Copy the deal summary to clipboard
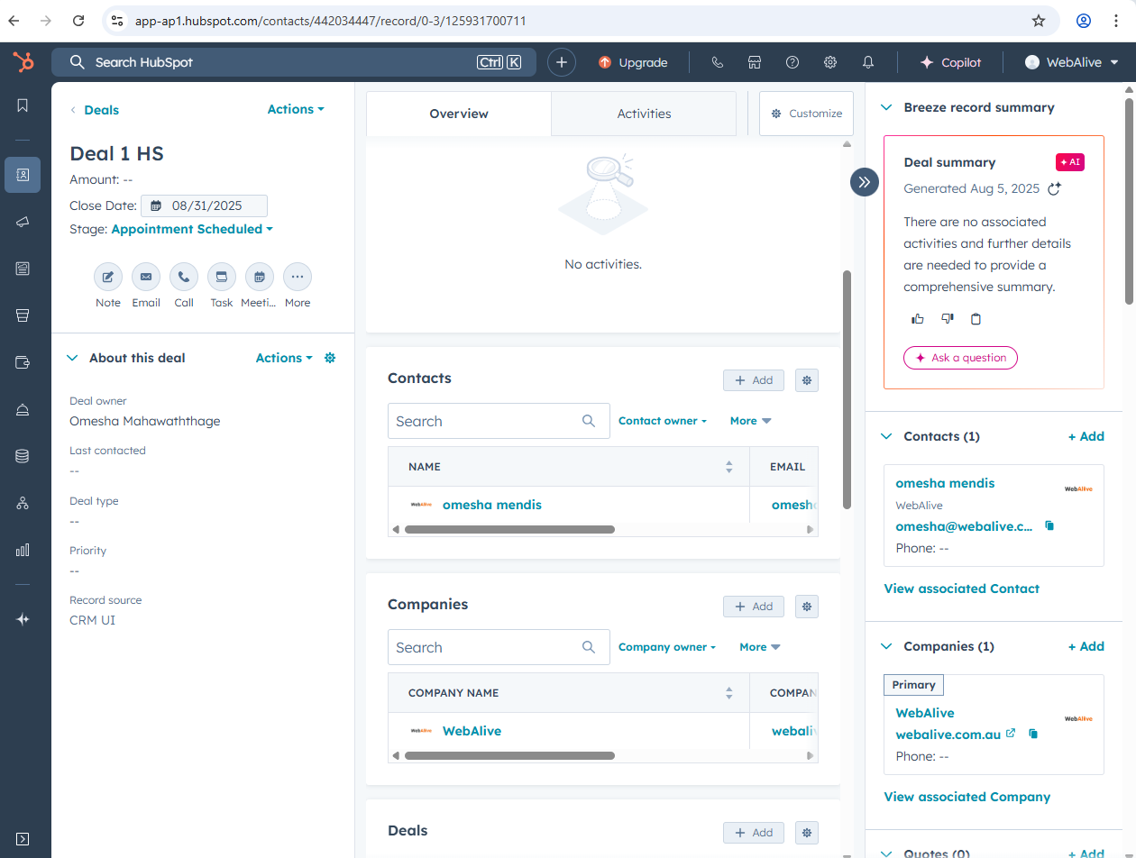This screenshot has width=1136, height=858. click(976, 318)
